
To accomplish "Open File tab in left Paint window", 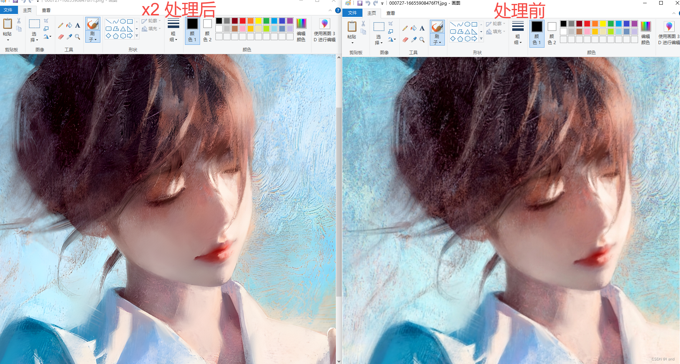I will (x=9, y=10).
